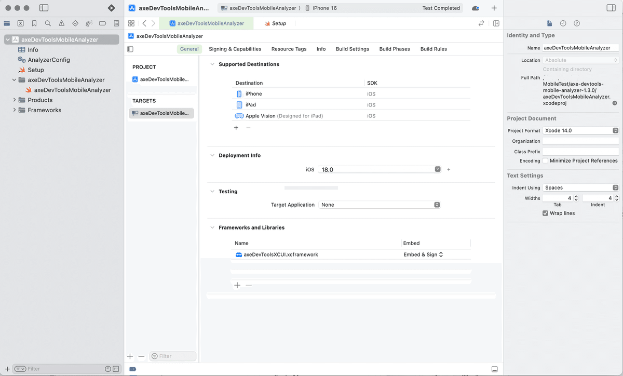This screenshot has height=376, width=623.
Task: Switch to Resource Tags tab
Action: 289,49
